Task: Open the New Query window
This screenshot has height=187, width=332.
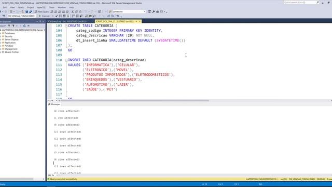Action: [41, 11]
